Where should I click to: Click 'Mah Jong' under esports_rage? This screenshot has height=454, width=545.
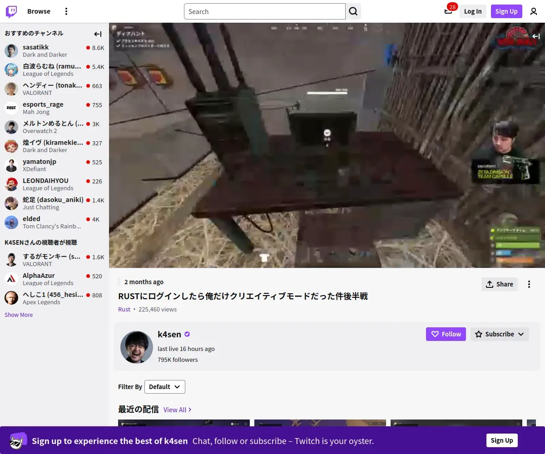tap(36, 112)
